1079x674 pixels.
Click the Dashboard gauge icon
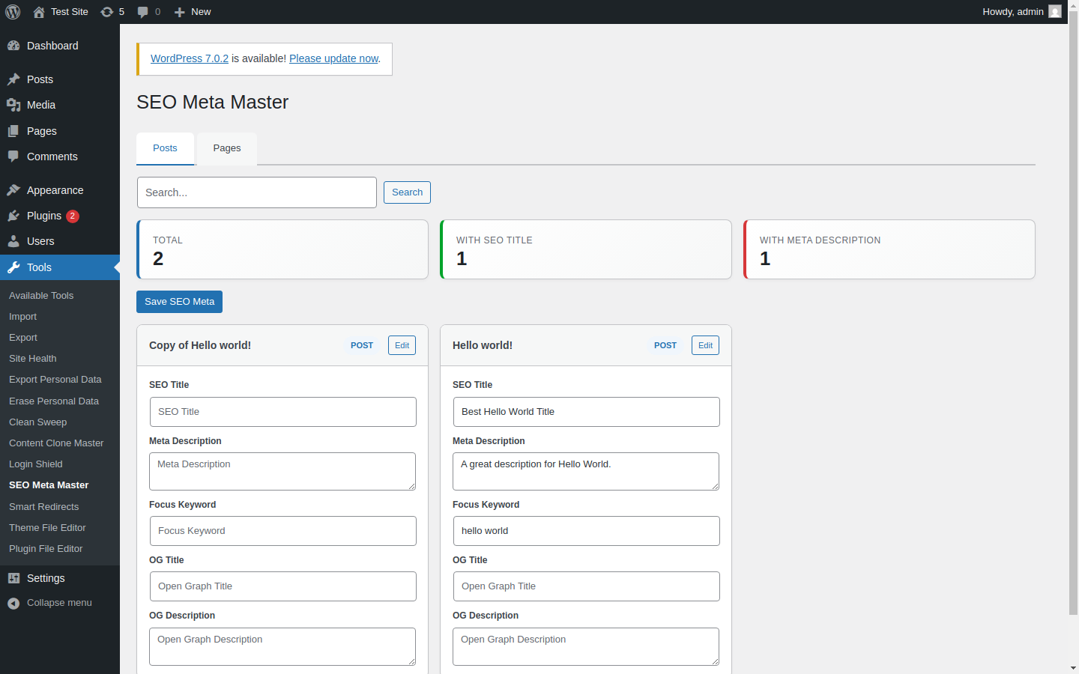coord(13,46)
